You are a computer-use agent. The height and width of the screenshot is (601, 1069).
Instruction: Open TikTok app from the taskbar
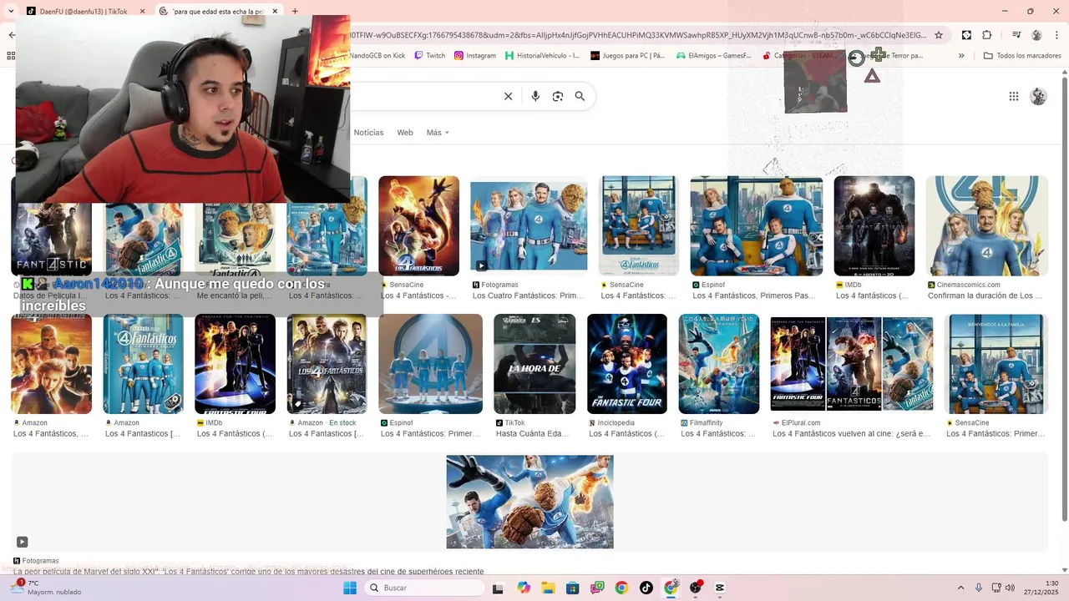(646, 588)
